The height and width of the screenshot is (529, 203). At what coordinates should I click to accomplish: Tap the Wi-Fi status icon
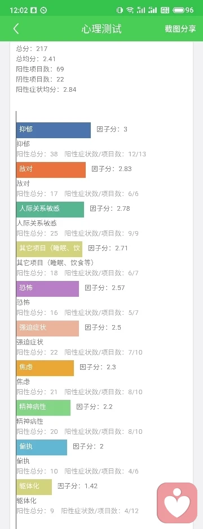point(130,10)
